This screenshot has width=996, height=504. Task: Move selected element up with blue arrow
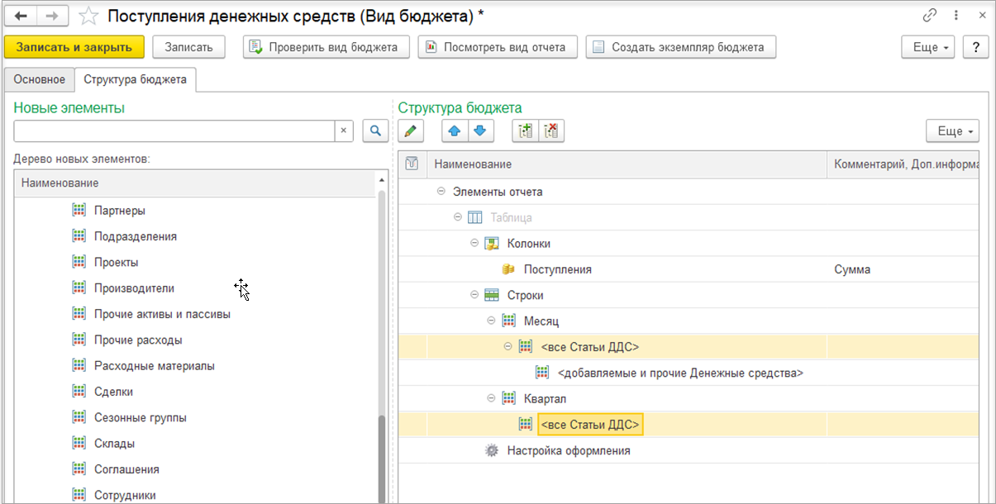[455, 131]
